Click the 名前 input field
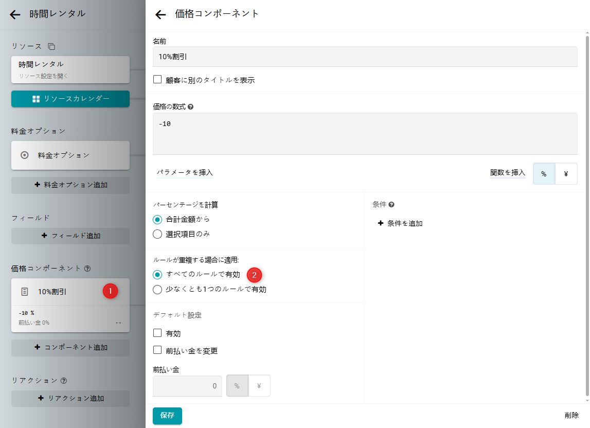This screenshot has width=590, height=428. [365, 57]
